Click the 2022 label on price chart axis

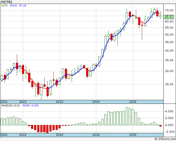23,102
